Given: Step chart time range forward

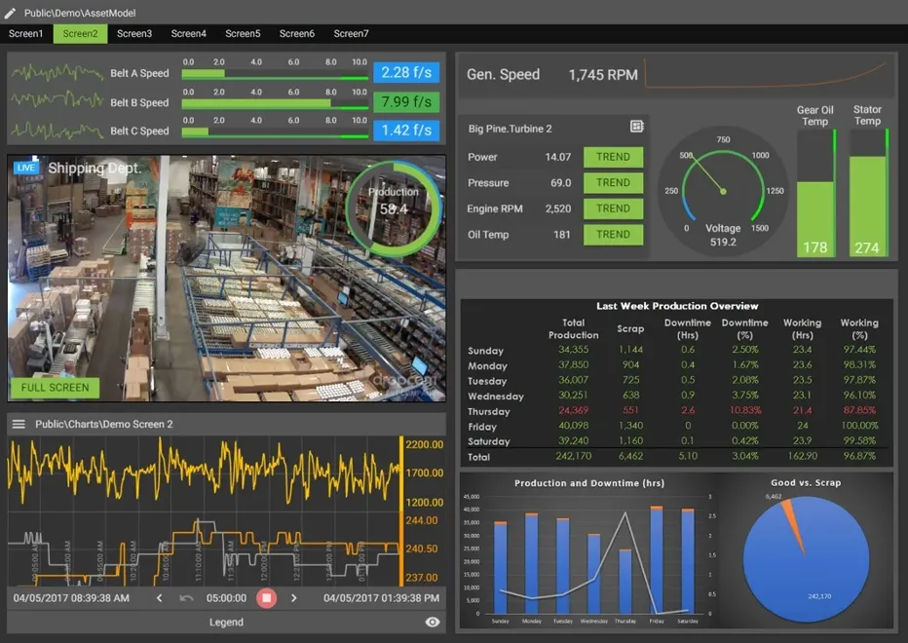Looking at the screenshot, I should [294, 597].
